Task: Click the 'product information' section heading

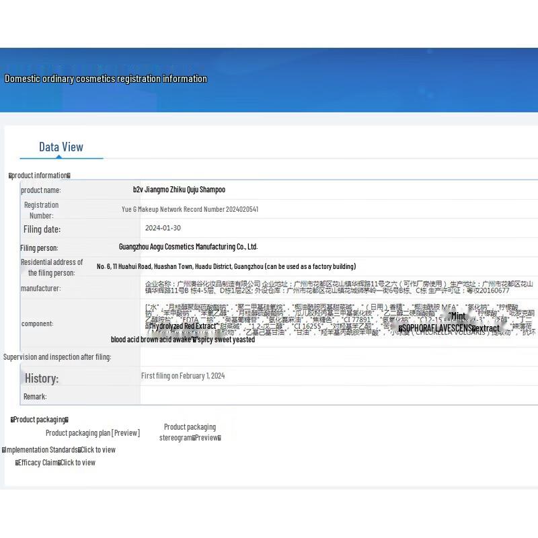Action: pyautogui.click(x=40, y=176)
